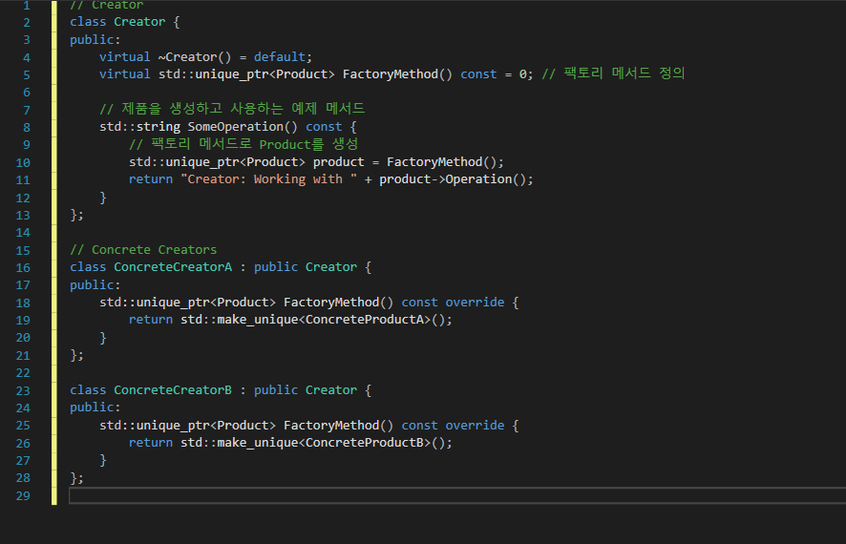Click the empty current line 29

457,495
